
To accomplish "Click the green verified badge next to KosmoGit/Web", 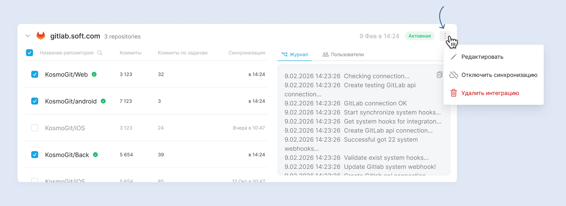I will [x=94, y=74].
